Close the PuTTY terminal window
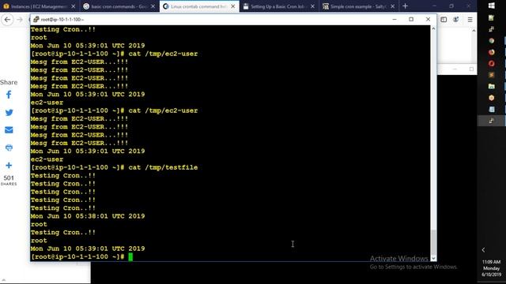The width and height of the screenshot is (506, 284). (x=428, y=19)
